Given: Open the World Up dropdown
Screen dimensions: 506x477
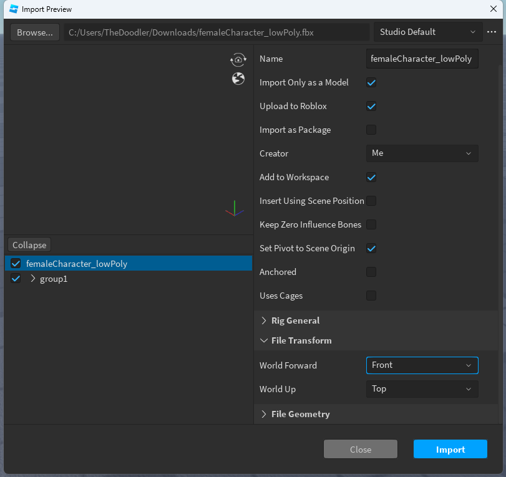Looking at the screenshot, I should click(422, 388).
